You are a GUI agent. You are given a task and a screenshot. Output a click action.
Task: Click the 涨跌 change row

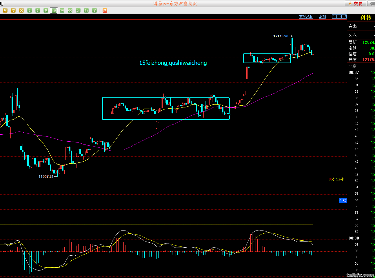pos(361,48)
